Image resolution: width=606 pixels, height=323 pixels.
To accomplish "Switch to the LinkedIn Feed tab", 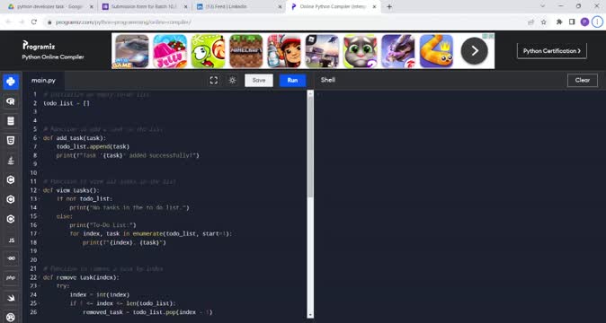I will 237,6.
